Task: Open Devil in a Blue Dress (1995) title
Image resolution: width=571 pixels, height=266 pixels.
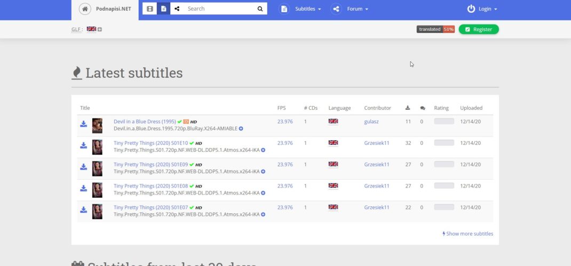Action: (145, 122)
